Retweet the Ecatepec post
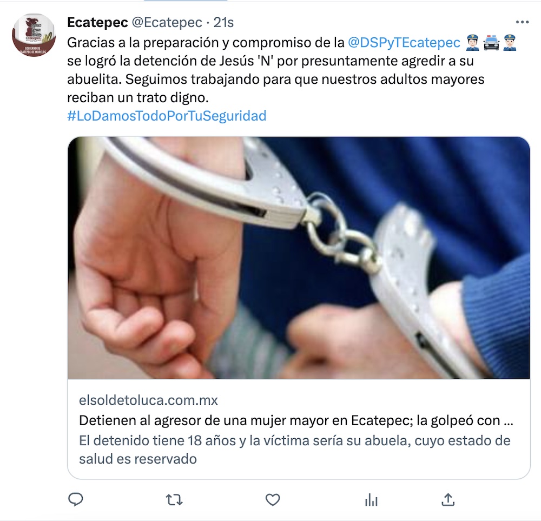 (x=174, y=499)
